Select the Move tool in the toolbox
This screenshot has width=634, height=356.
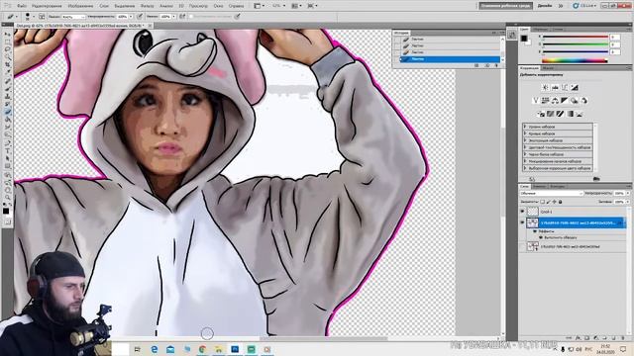click(8, 35)
